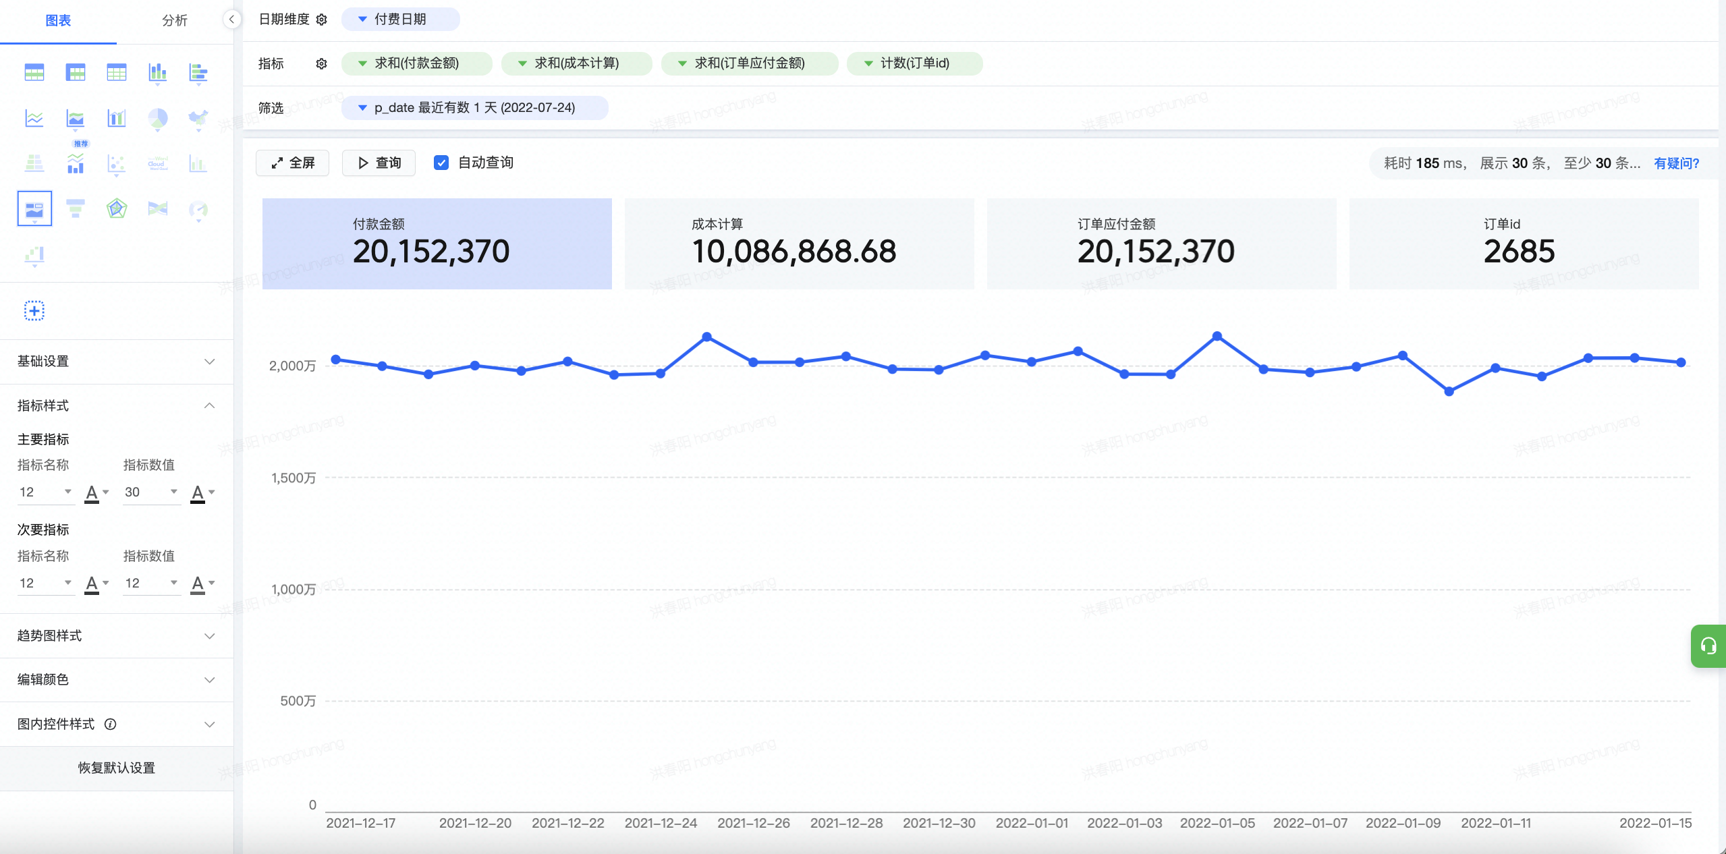This screenshot has width=1726, height=854.
Task: Run the 查询 query button
Action: [x=379, y=163]
